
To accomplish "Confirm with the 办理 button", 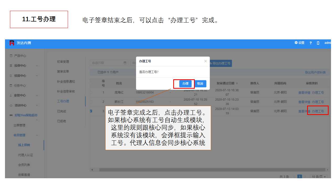I will point(185,84).
